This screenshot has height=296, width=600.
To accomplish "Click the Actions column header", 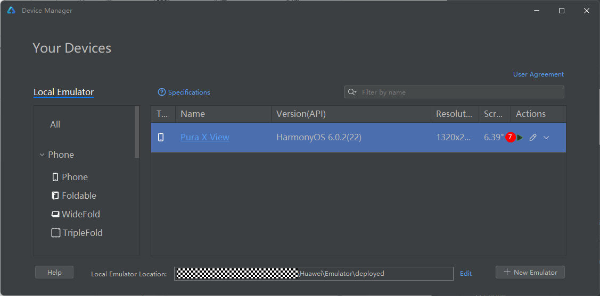I will pyautogui.click(x=538, y=114).
